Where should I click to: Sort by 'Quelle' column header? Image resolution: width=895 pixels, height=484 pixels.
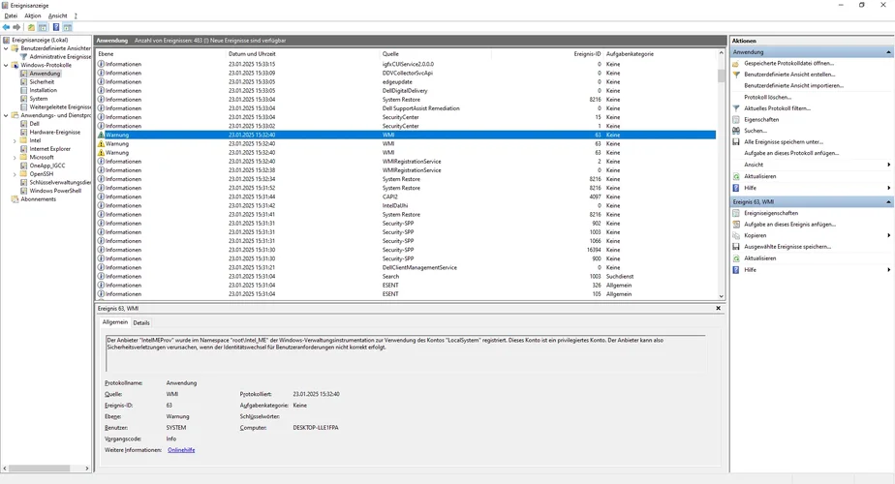436,53
